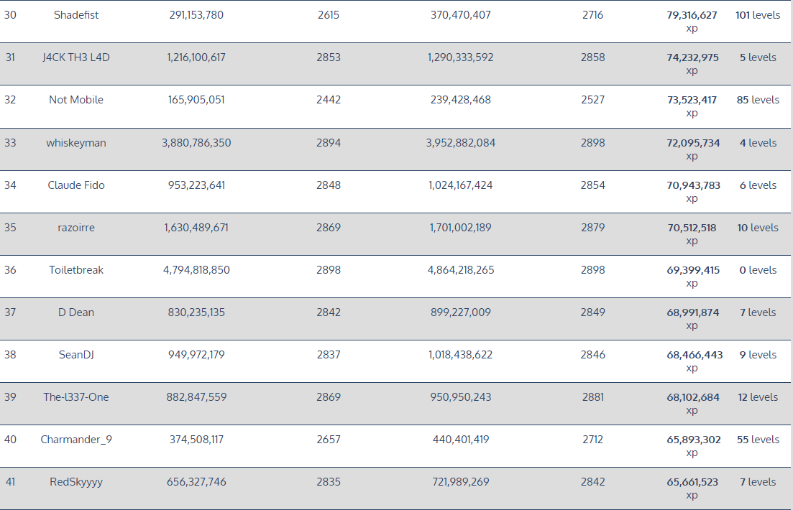Click The-l337-One's ending level 2881

(593, 397)
